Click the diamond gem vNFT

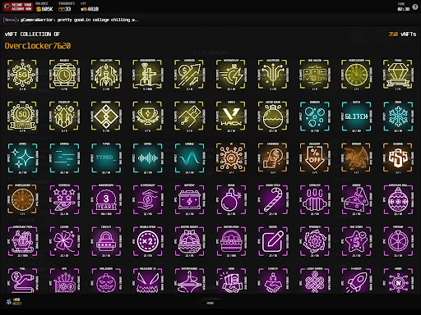pos(398,75)
